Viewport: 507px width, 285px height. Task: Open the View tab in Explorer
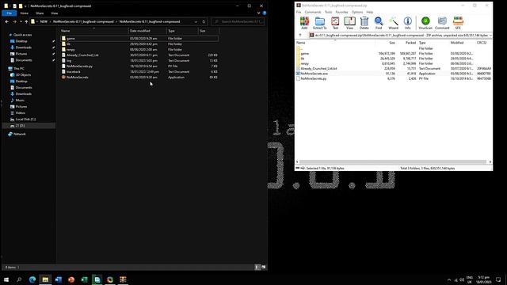click(x=55, y=13)
